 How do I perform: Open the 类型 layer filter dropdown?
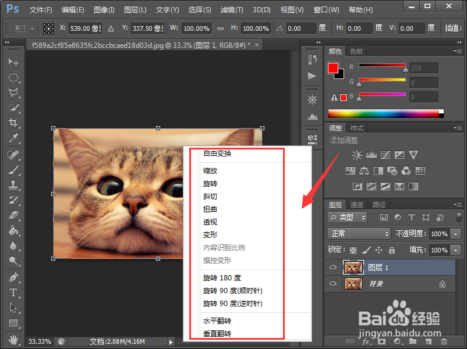[347, 217]
